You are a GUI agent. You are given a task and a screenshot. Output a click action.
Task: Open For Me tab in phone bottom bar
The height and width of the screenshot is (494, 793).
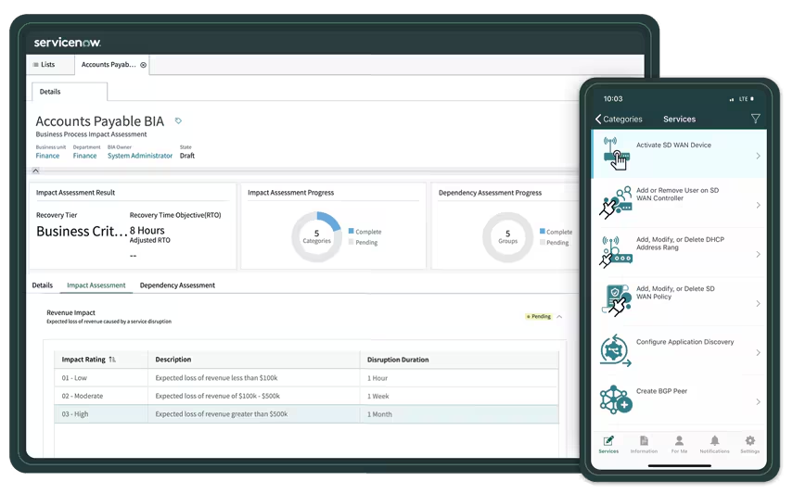[x=679, y=444]
